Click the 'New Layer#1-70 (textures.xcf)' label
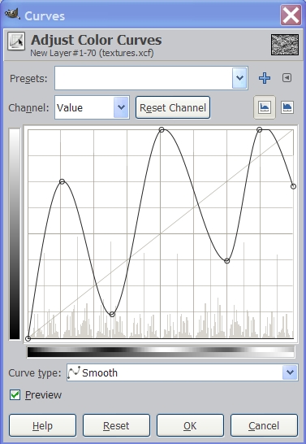The width and height of the screenshot is (306, 444). click(x=92, y=53)
